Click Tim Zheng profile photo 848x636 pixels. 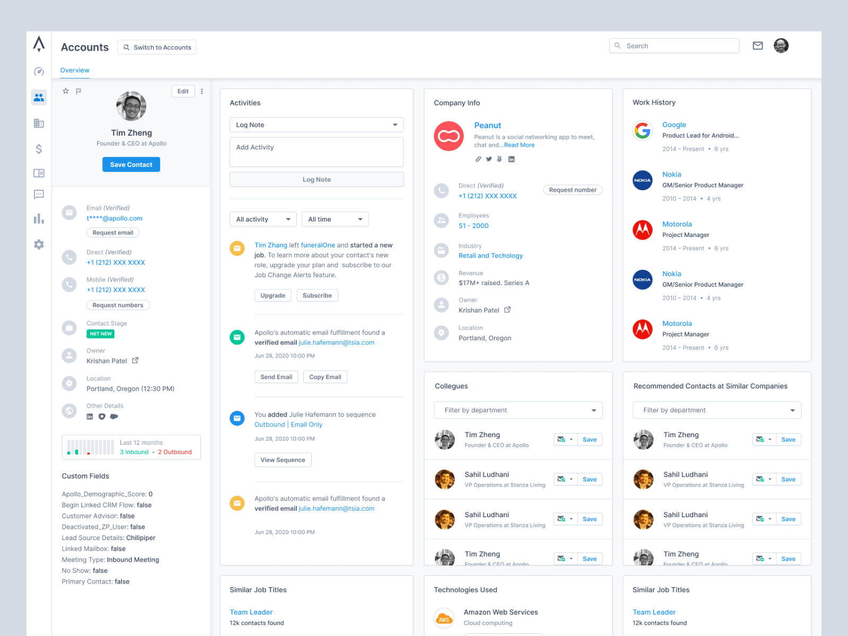(131, 106)
